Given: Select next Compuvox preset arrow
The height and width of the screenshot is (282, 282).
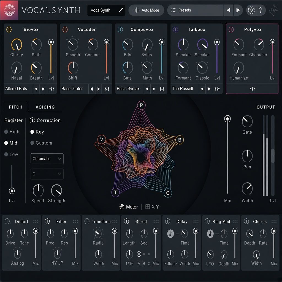Looking at the screenshot, I should point(154,89).
